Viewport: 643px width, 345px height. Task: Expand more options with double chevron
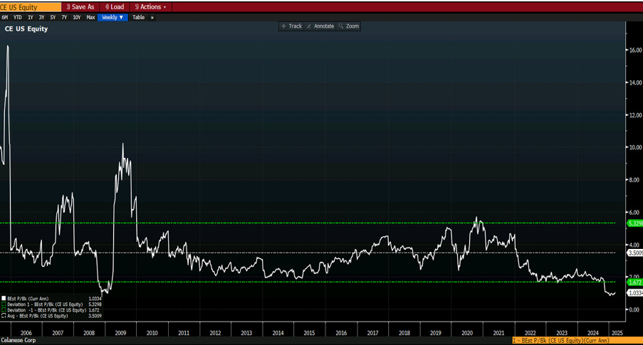coord(152,17)
